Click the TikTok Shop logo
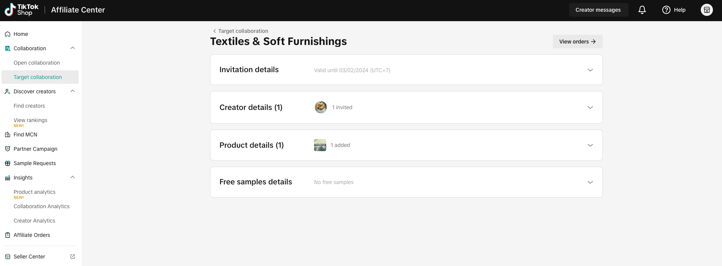Image resolution: width=722 pixels, height=266 pixels. 22,10
